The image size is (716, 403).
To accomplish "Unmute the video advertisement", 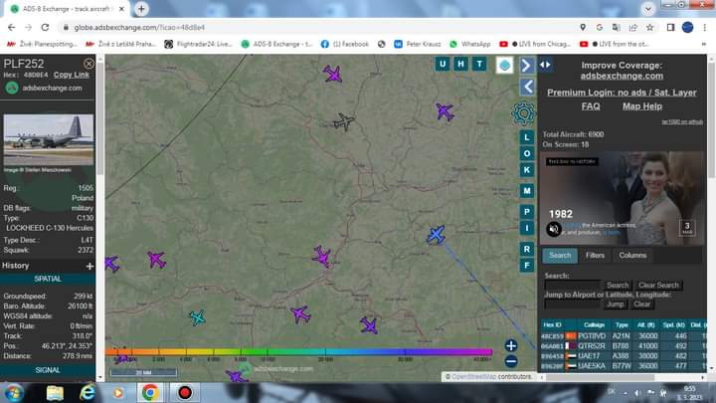I will click(555, 228).
